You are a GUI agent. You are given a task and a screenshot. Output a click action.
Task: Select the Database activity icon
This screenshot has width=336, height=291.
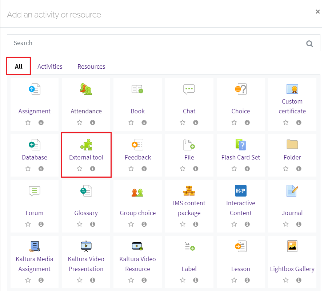click(35, 144)
